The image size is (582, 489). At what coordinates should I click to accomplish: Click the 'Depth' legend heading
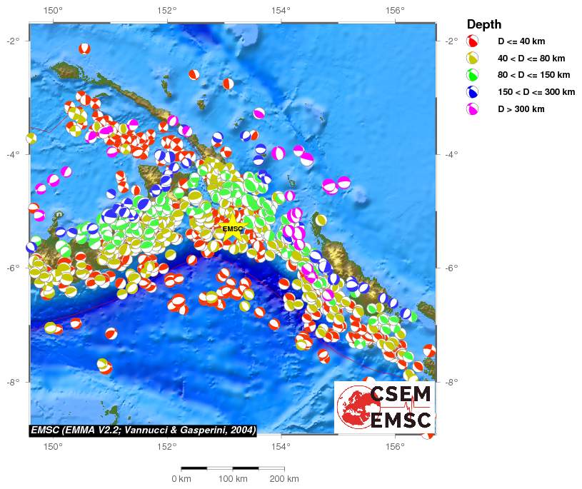(x=484, y=24)
